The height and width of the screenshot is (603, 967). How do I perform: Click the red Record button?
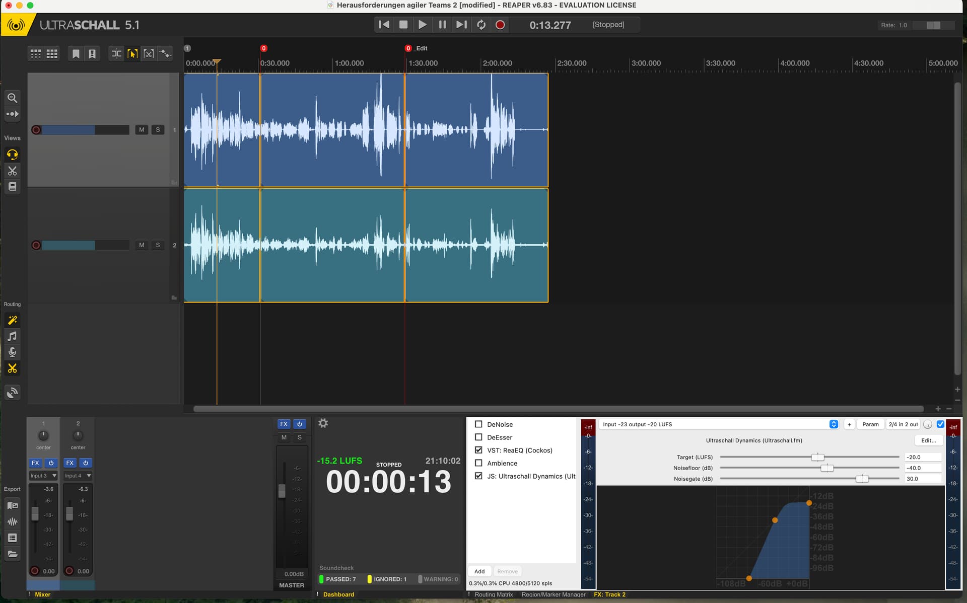click(x=500, y=25)
